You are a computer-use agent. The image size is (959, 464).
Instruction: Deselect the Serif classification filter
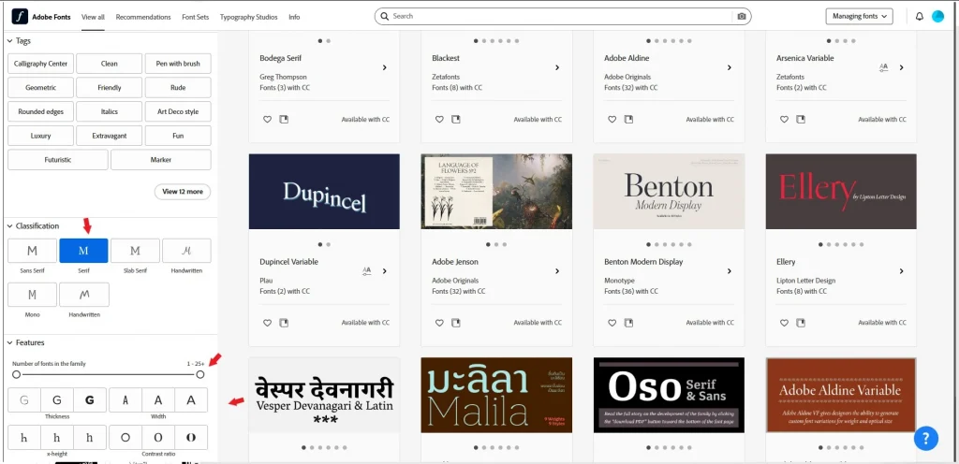83,251
